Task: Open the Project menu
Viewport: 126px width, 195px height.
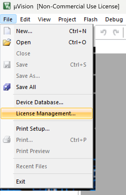Action: [x=67, y=19]
